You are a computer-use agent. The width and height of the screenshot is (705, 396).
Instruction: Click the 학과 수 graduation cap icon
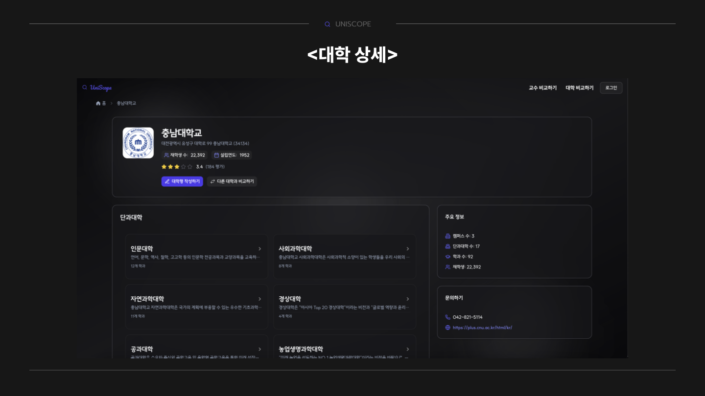447,257
